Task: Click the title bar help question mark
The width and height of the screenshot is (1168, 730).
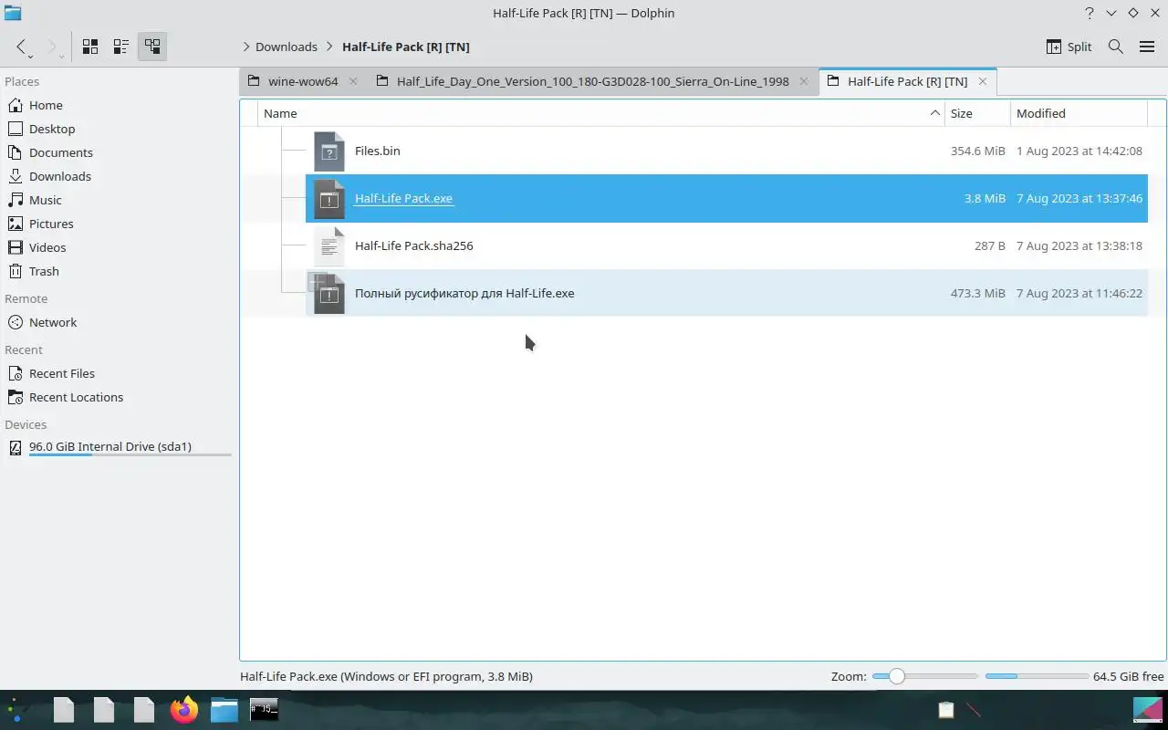Action: pos(1089,13)
